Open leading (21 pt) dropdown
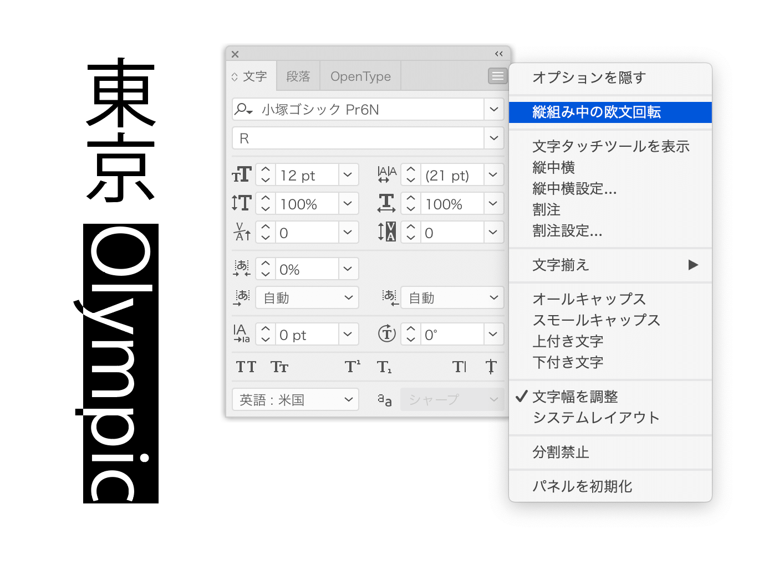 coord(493,175)
